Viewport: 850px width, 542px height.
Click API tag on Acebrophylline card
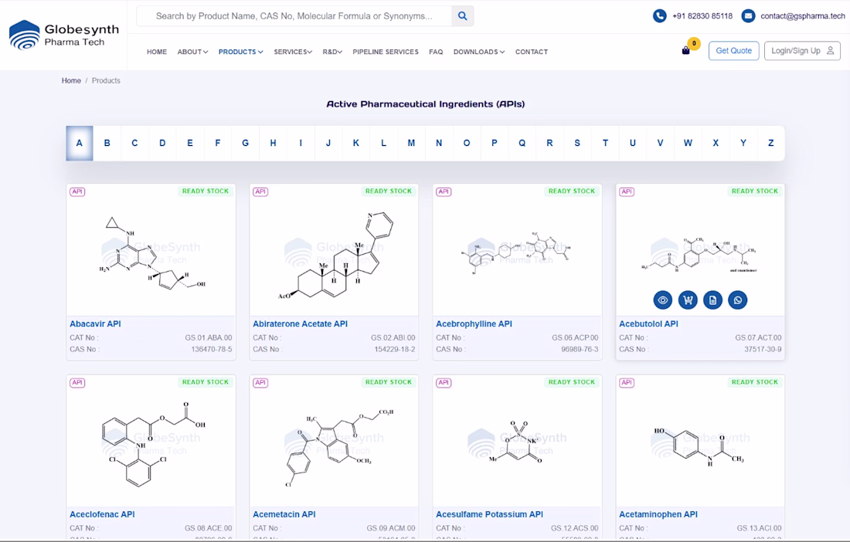pyautogui.click(x=444, y=191)
